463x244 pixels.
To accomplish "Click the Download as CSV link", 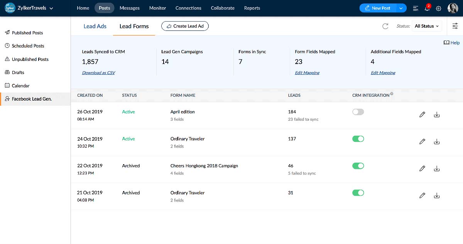I will 98,72.
